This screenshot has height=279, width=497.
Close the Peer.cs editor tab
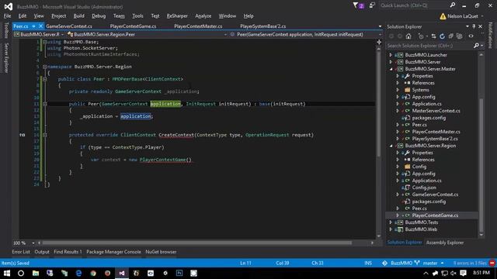[x=40, y=26]
